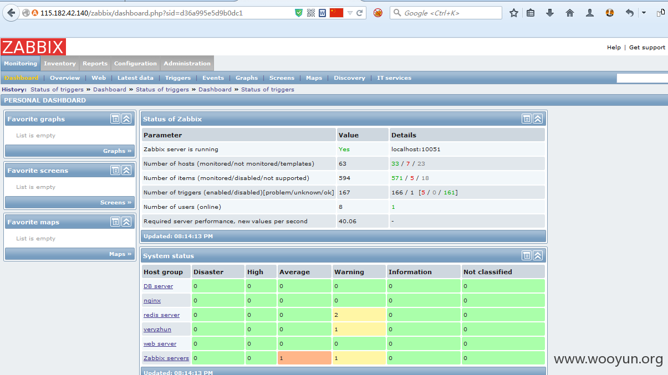Open the Graphs submenu item
Image resolution: width=668 pixels, height=375 pixels.
[x=247, y=78]
